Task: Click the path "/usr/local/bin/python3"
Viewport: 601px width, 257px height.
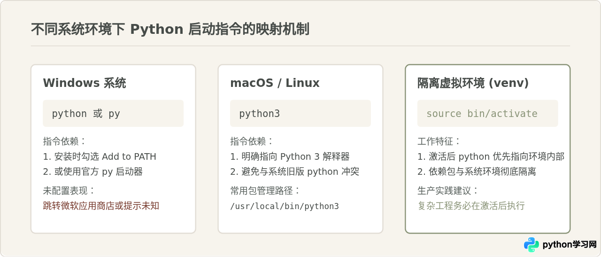Action: (x=285, y=206)
